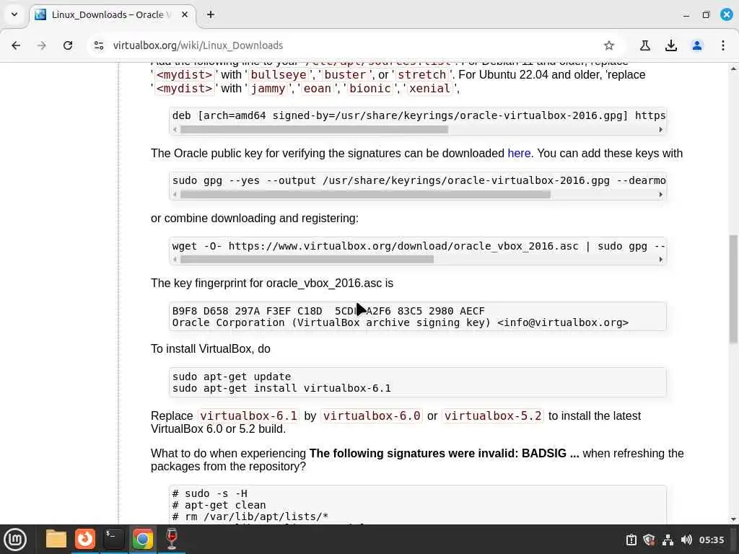
Task: Open the volume control tray icon
Action: point(686,540)
